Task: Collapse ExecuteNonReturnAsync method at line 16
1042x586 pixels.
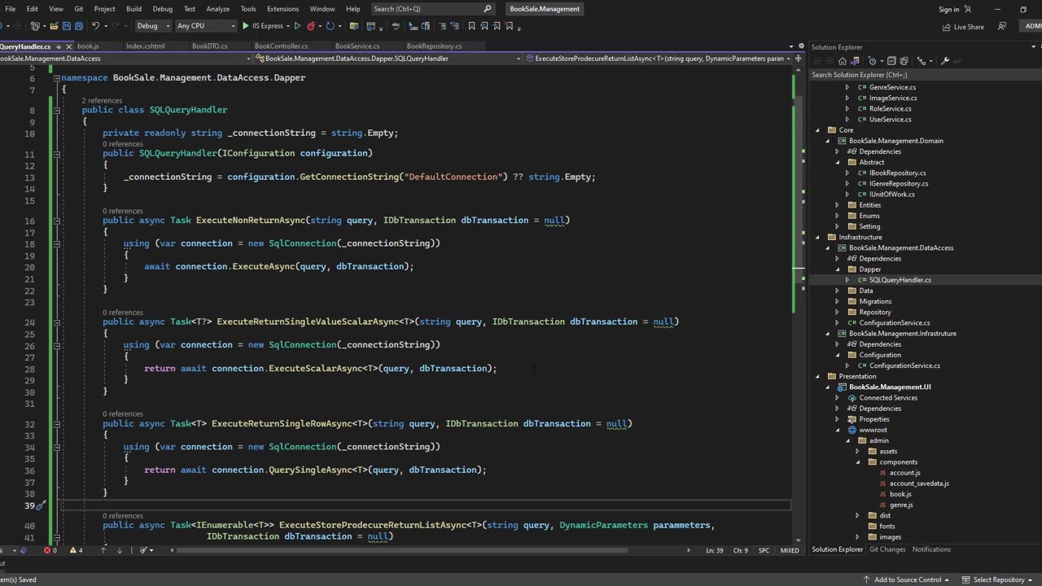Action: point(58,221)
